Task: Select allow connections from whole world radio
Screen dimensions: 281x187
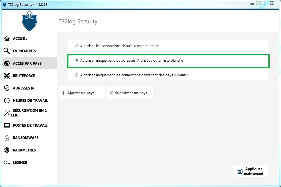Action: pyautogui.click(x=76, y=46)
